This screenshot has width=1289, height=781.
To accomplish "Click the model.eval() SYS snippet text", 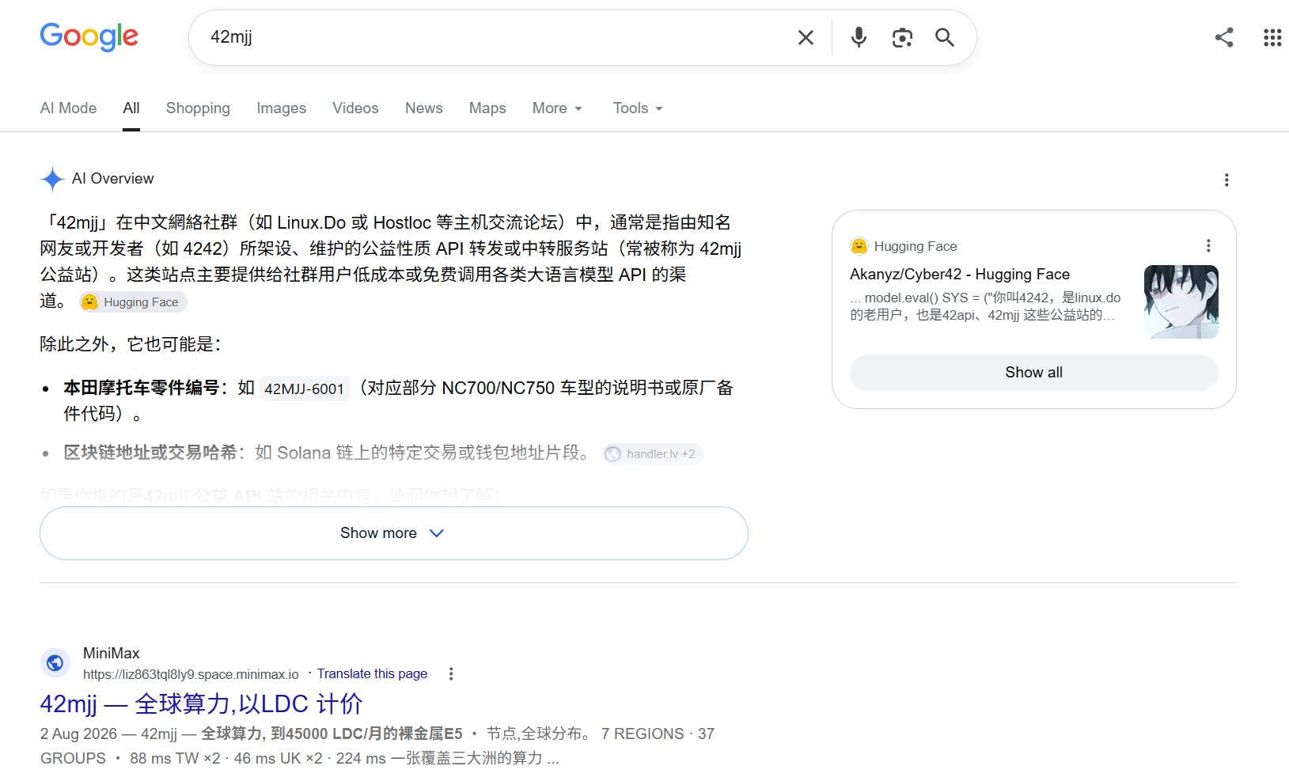I will point(986,306).
